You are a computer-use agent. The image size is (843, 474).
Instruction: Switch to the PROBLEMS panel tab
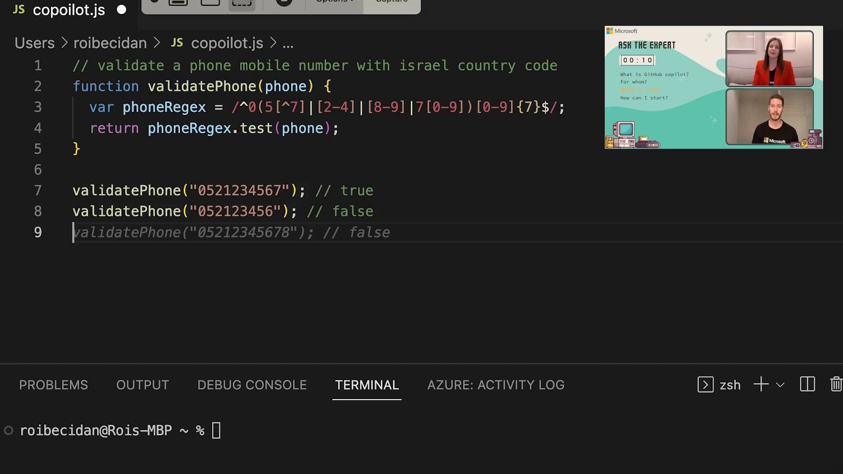[53, 385]
